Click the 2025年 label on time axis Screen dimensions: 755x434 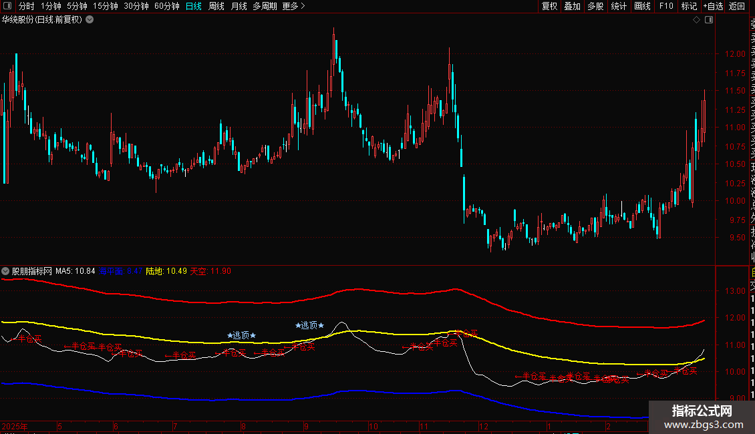(x=15, y=426)
